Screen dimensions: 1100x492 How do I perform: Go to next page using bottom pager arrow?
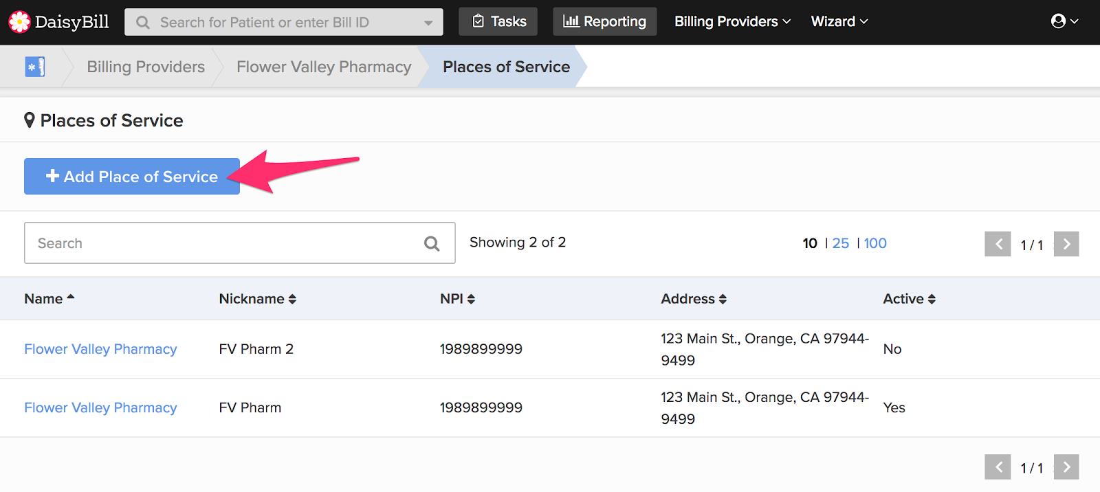(1066, 467)
